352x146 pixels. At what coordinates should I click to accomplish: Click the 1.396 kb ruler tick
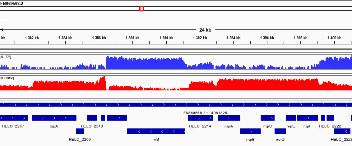coord(267,43)
